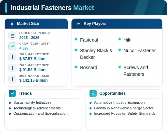Select the Fastenal key player name

tap(89, 40)
